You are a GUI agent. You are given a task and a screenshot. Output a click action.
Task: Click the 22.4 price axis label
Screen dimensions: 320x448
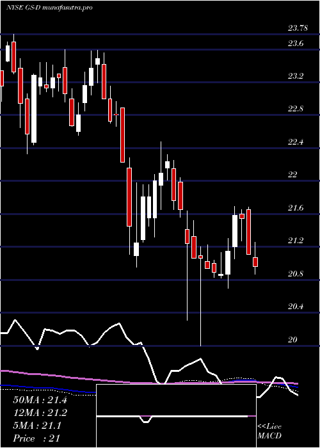pyautogui.click(x=296, y=141)
